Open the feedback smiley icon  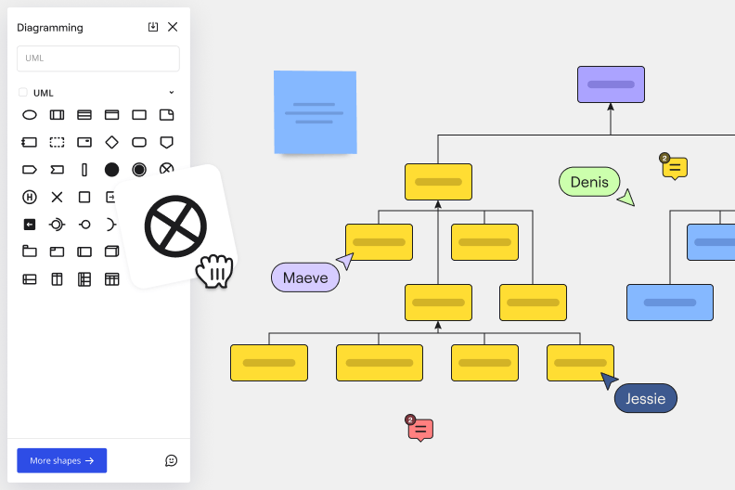click(x=171, y=460)
